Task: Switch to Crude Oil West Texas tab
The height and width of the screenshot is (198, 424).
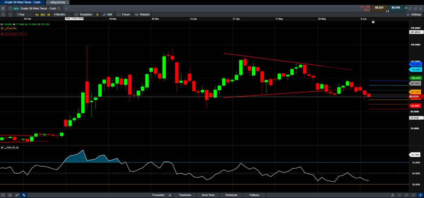Action: [x=22, y=2]
